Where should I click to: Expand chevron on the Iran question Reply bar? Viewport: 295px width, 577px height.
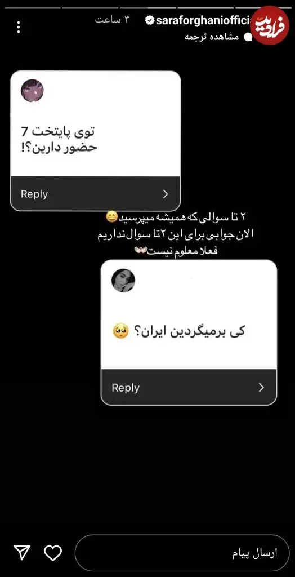(x=262, y=388)
